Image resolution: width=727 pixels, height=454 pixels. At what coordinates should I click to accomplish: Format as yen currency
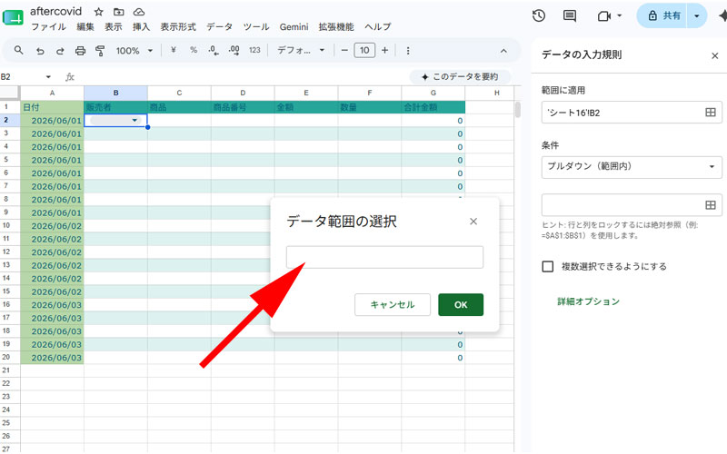click(x=174, y=50)
